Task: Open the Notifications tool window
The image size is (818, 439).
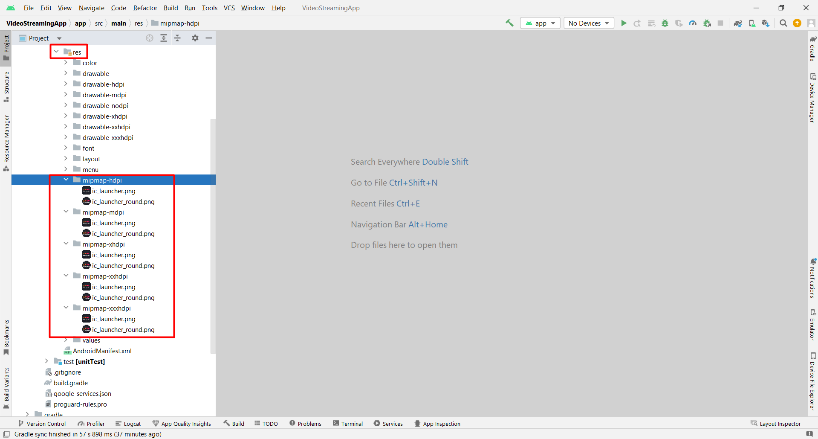Action: tap(812, 278)
